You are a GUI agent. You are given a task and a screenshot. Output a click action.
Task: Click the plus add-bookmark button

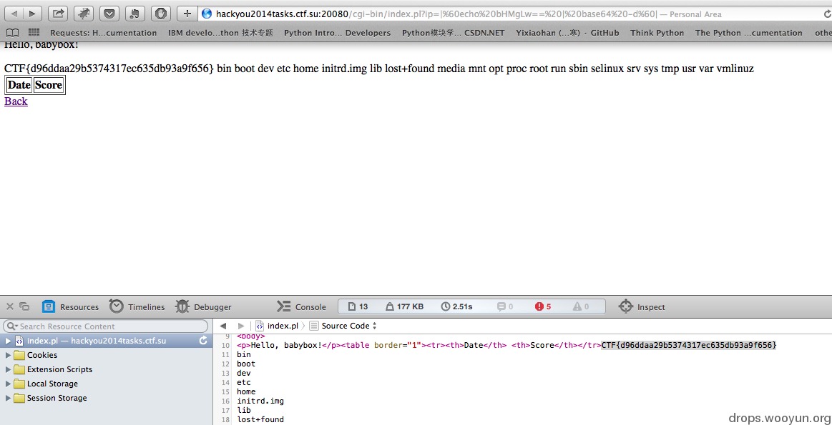(x=187, y=14)
